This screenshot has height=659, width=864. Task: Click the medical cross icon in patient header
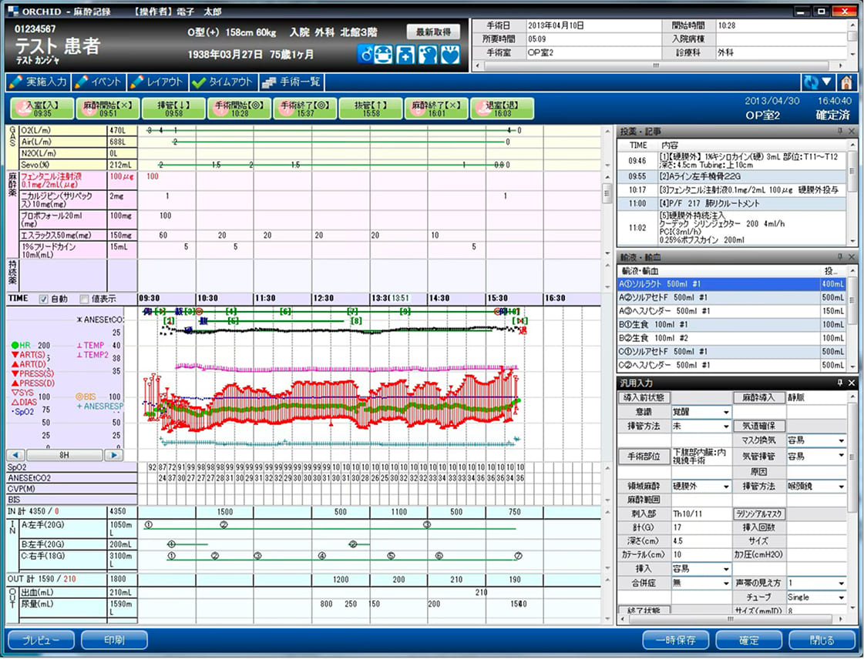click(x=406, y=55)
